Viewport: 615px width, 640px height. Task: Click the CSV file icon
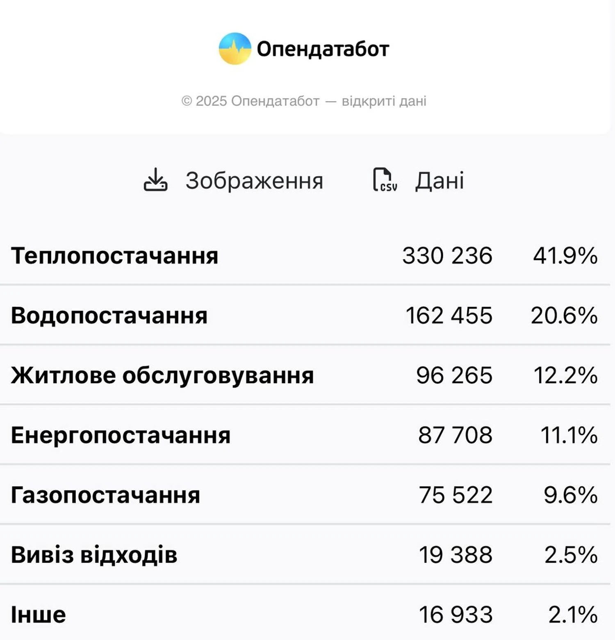click(385, 180)
